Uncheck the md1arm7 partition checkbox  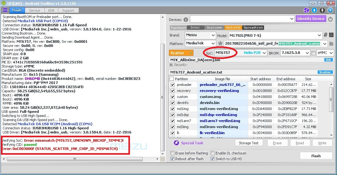click(172, 121)
